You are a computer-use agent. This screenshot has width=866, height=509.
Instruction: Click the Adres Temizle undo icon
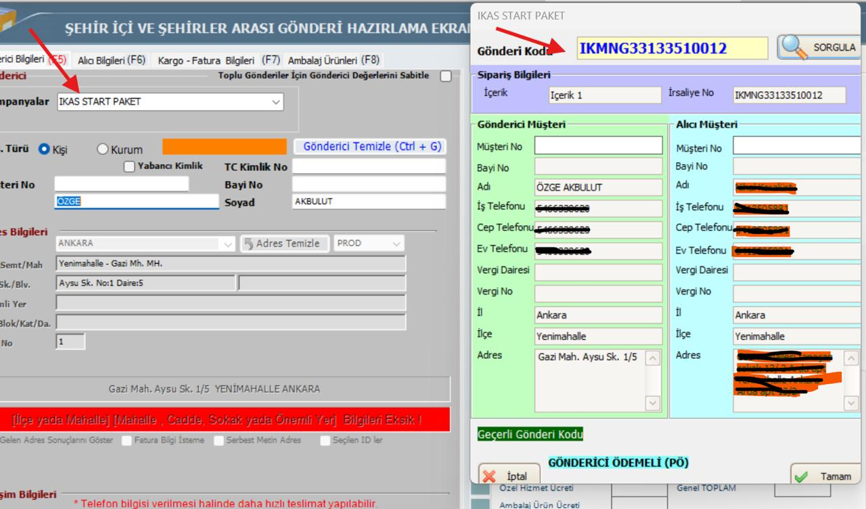(x=248, y=243)
